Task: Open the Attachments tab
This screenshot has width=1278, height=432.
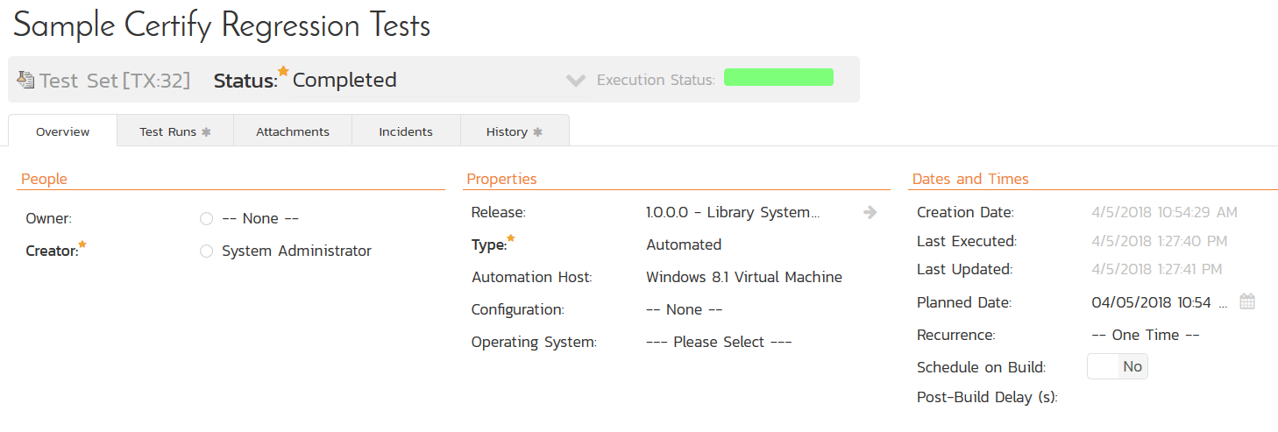Action: point(293,131)
